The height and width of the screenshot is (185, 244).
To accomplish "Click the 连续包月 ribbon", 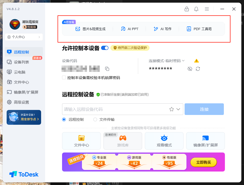I will point(76,159).
